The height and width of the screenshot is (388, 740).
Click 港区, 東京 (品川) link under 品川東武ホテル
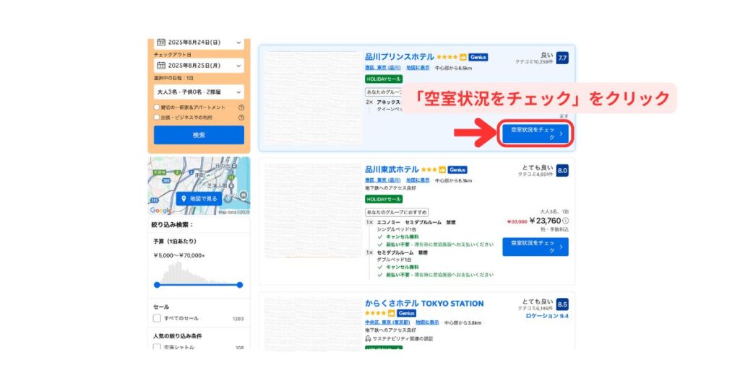[x=383, y=180]
